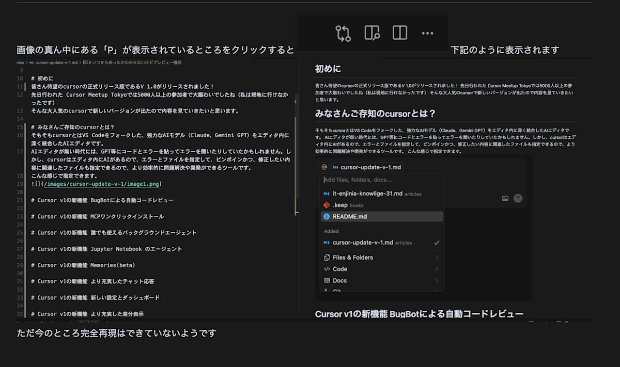620x367 pixels.
Task: Click preview heading 'Cursor v1の新機能 BugBotによる自動コードレビュー'
Action: [x=419, y=314]
